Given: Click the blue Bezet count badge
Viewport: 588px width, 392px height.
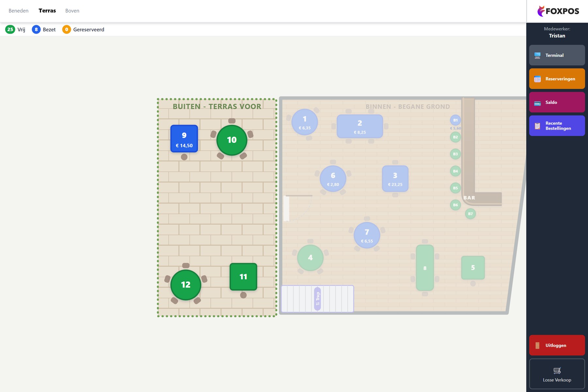Looking at the screenshot, I should [36, 29].
